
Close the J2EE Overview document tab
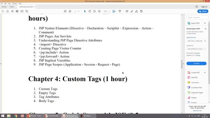click(x=35, y=7)
